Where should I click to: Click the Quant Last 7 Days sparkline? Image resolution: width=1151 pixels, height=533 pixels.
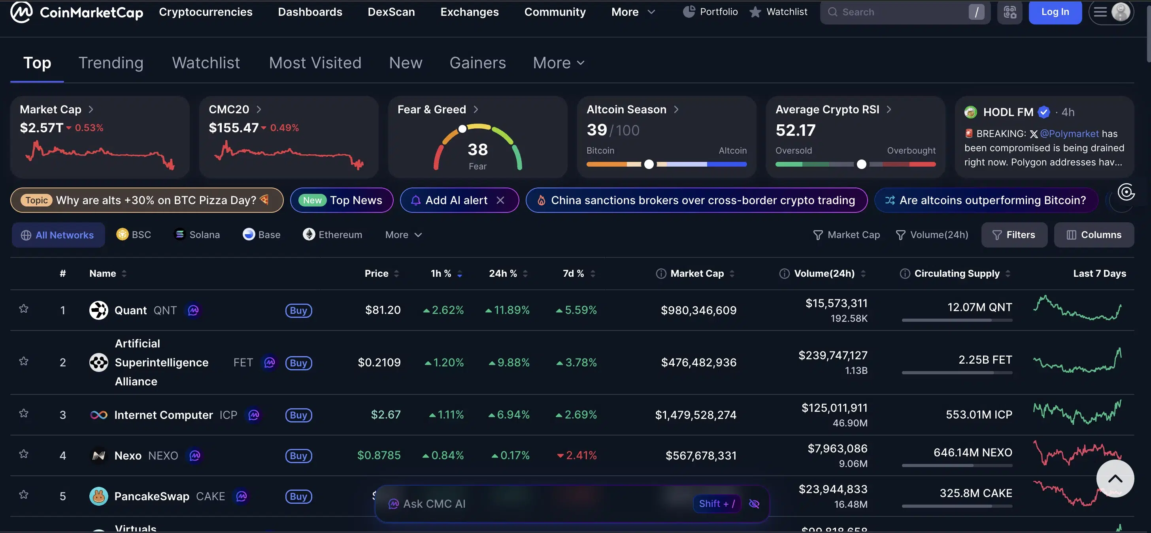click(1077, 308)
